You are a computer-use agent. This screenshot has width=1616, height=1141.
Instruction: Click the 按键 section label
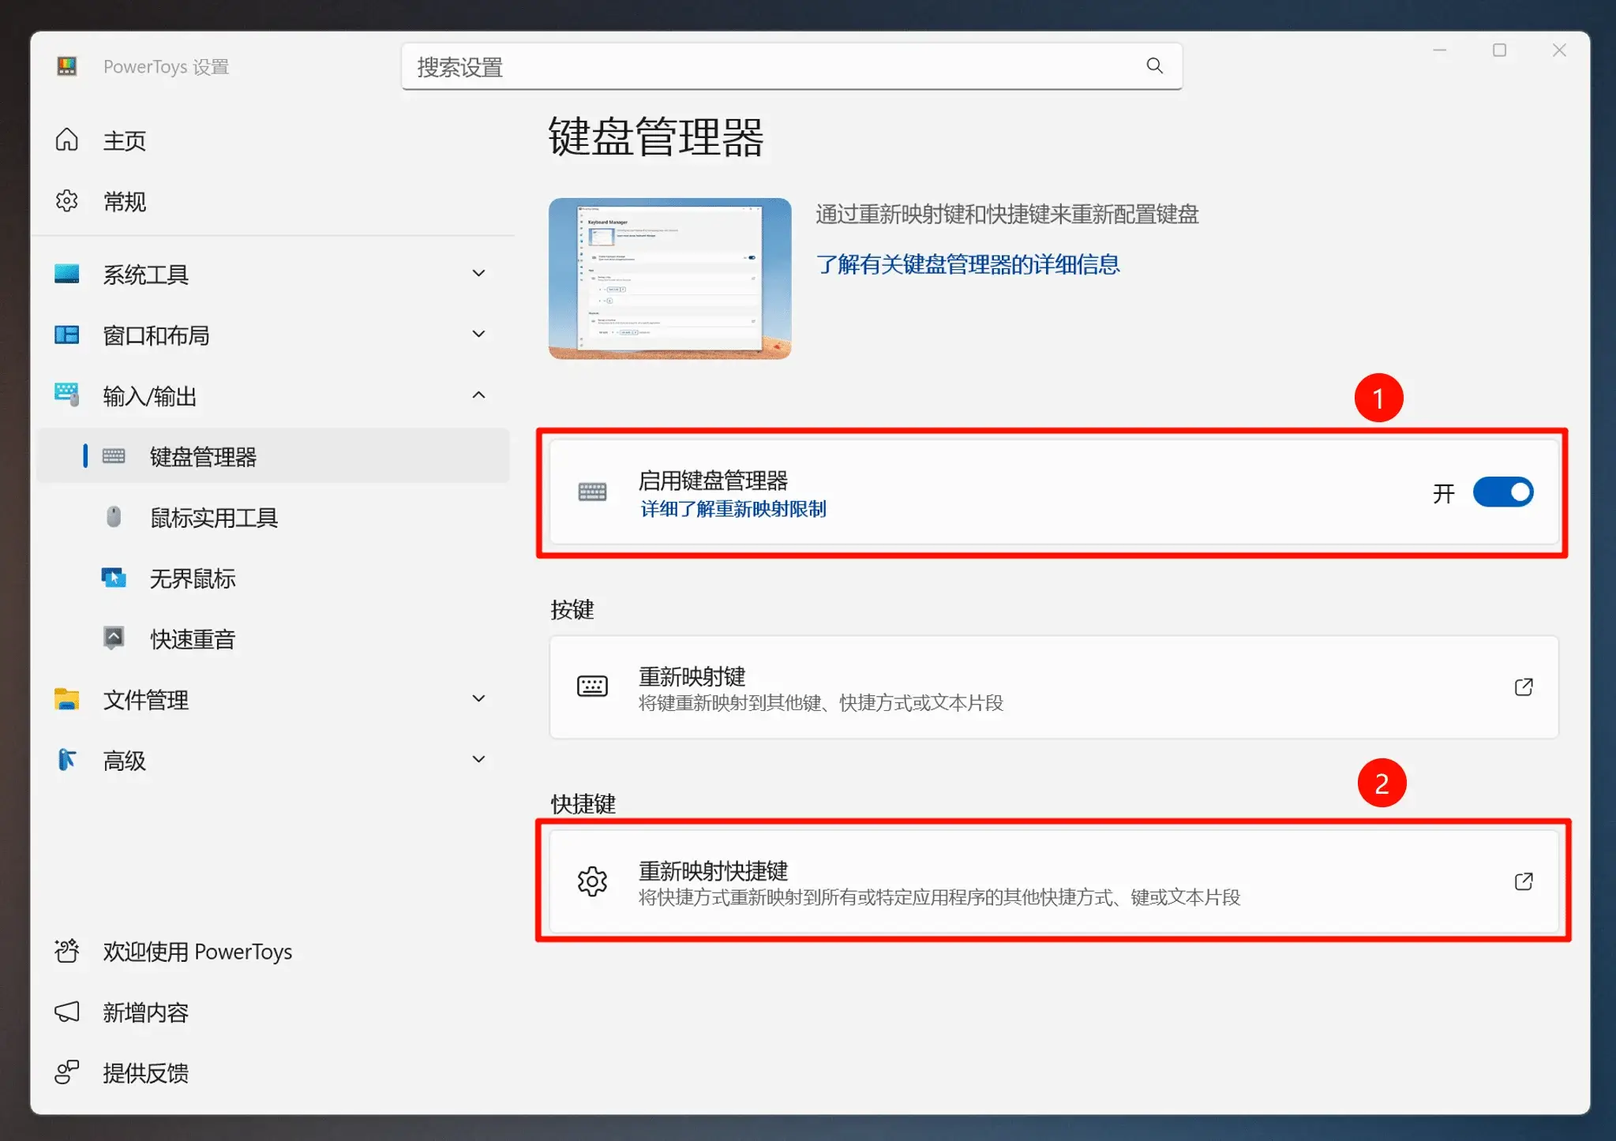pos(572,609)
